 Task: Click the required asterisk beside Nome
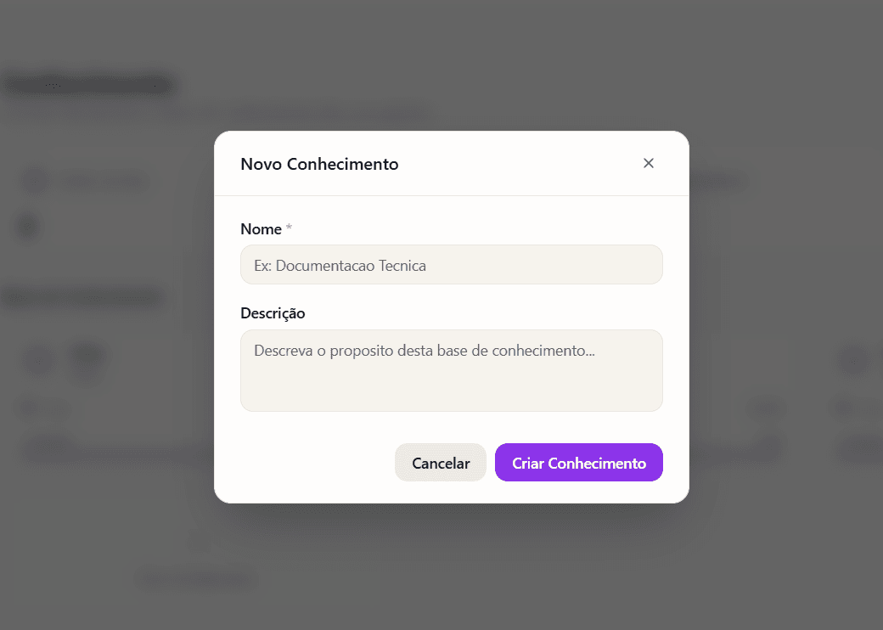pos(289,228)
